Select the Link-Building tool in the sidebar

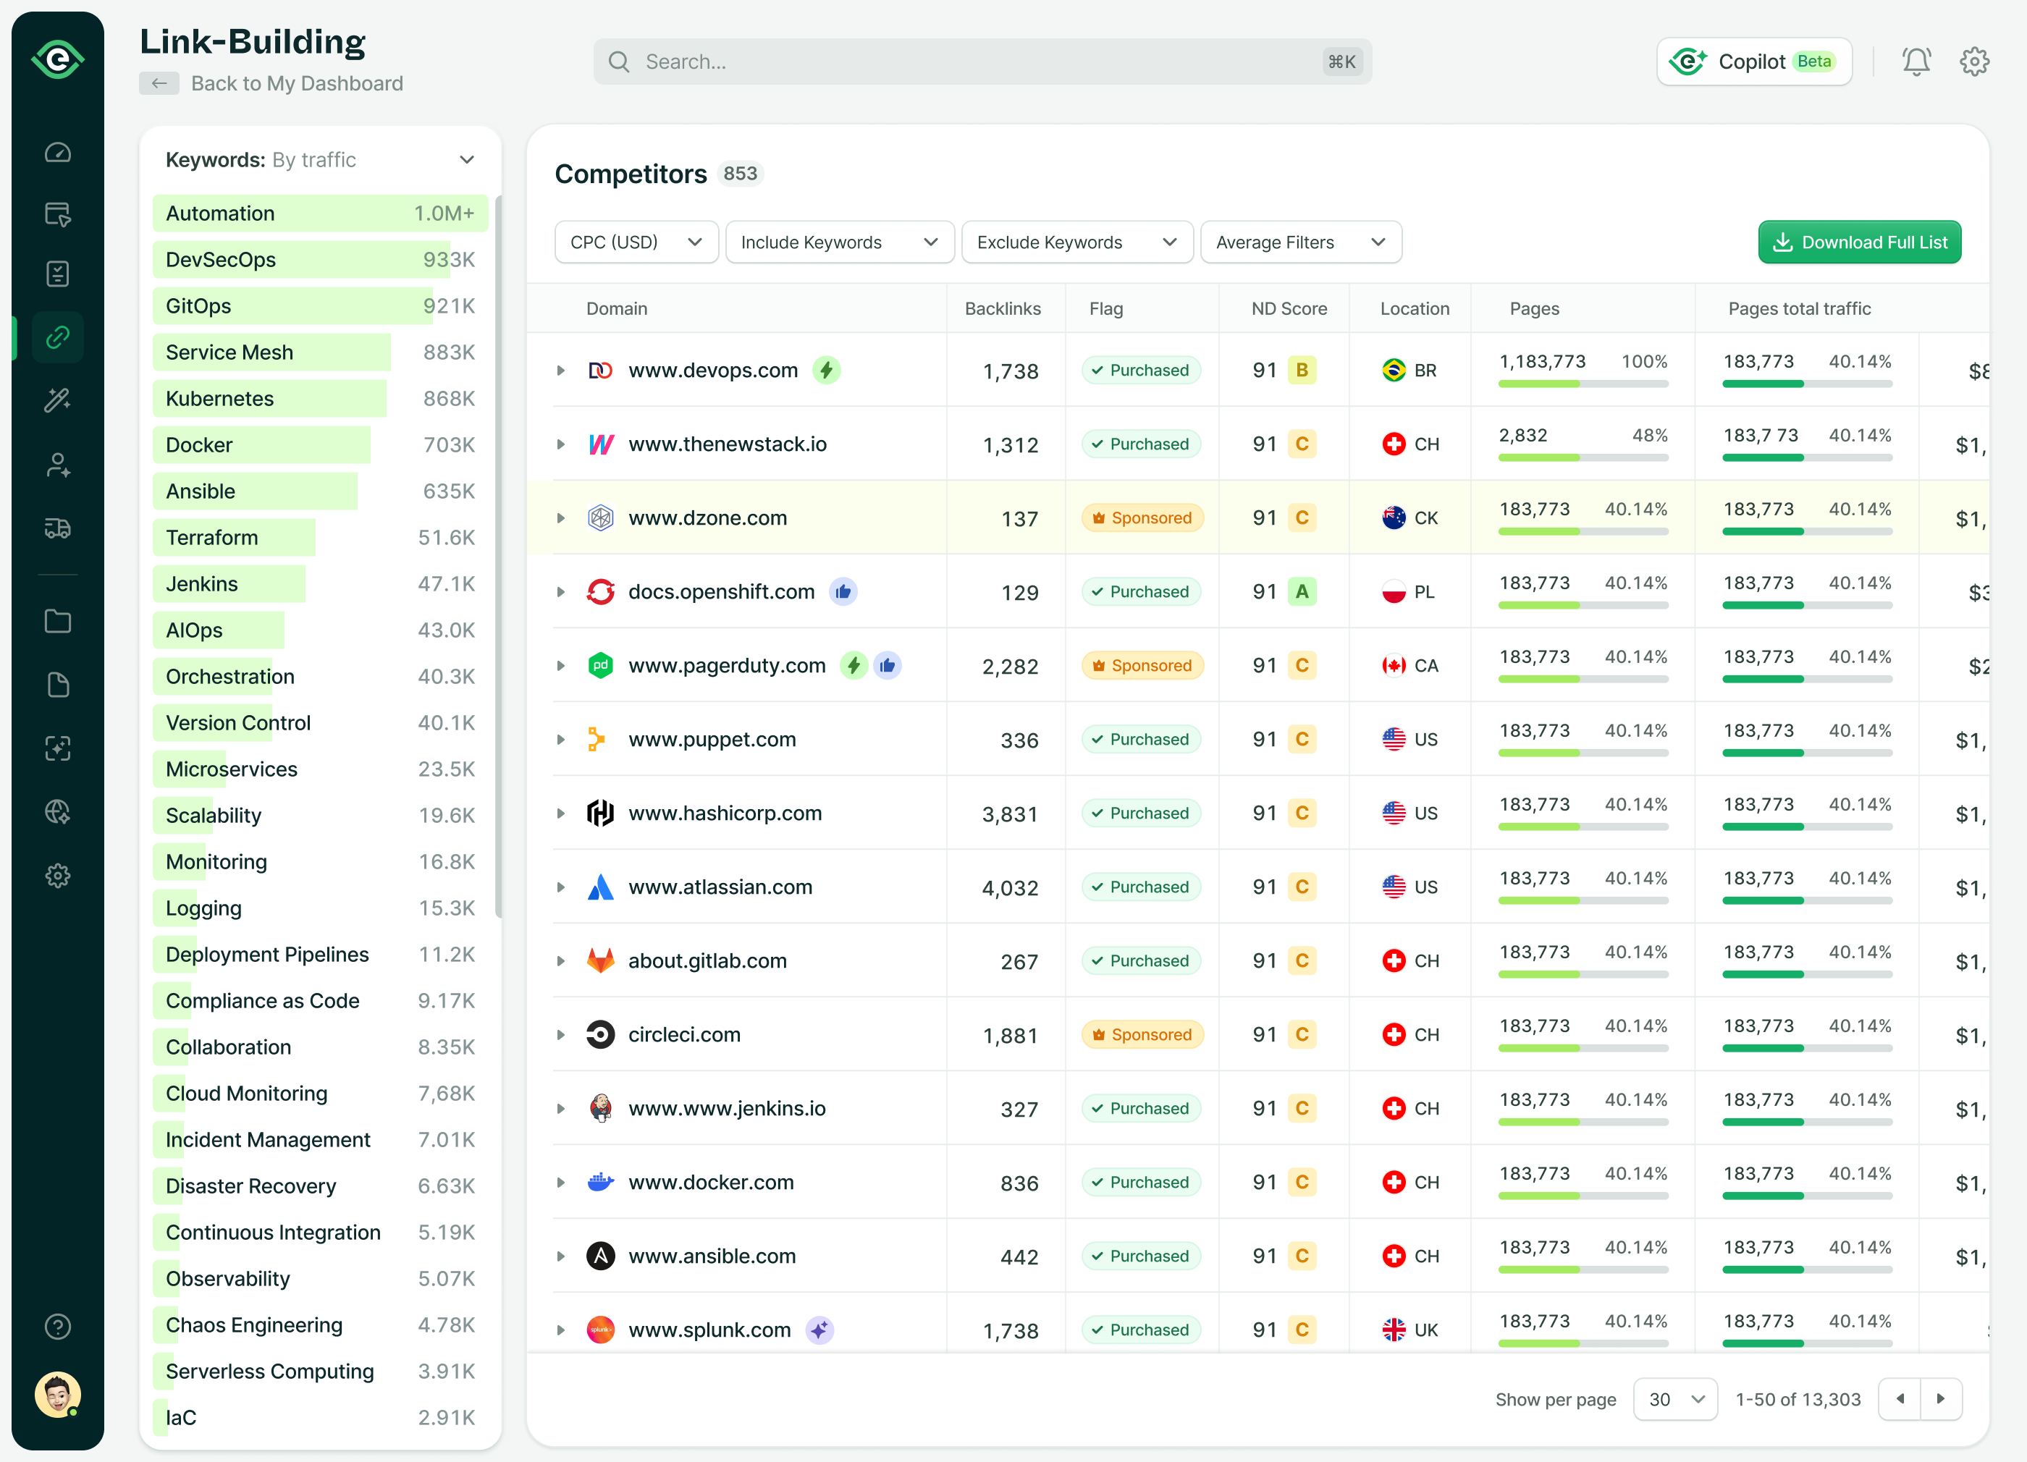tap(57, 337)
